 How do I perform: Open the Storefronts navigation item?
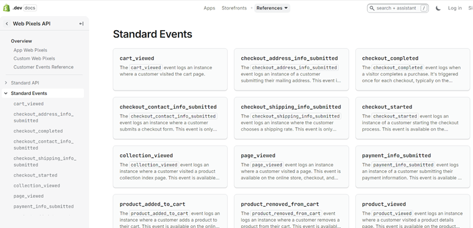tap(234, 8)
